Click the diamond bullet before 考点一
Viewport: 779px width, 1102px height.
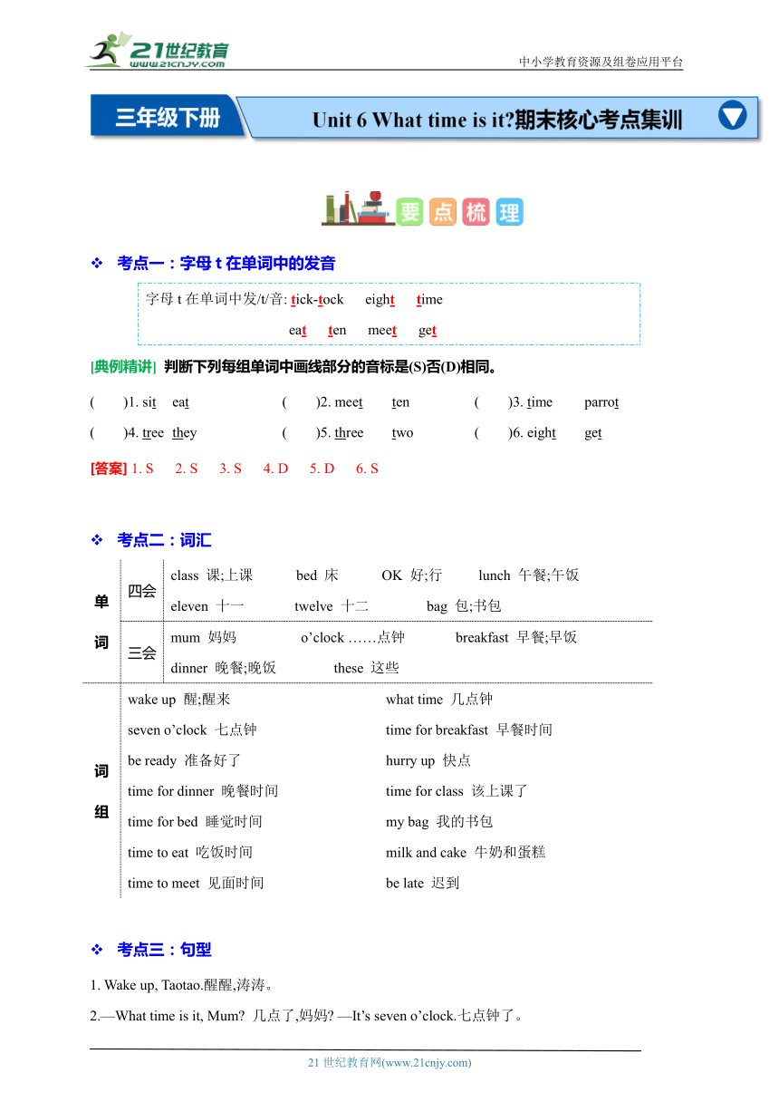pyautogui.click(x=97, y=264)
